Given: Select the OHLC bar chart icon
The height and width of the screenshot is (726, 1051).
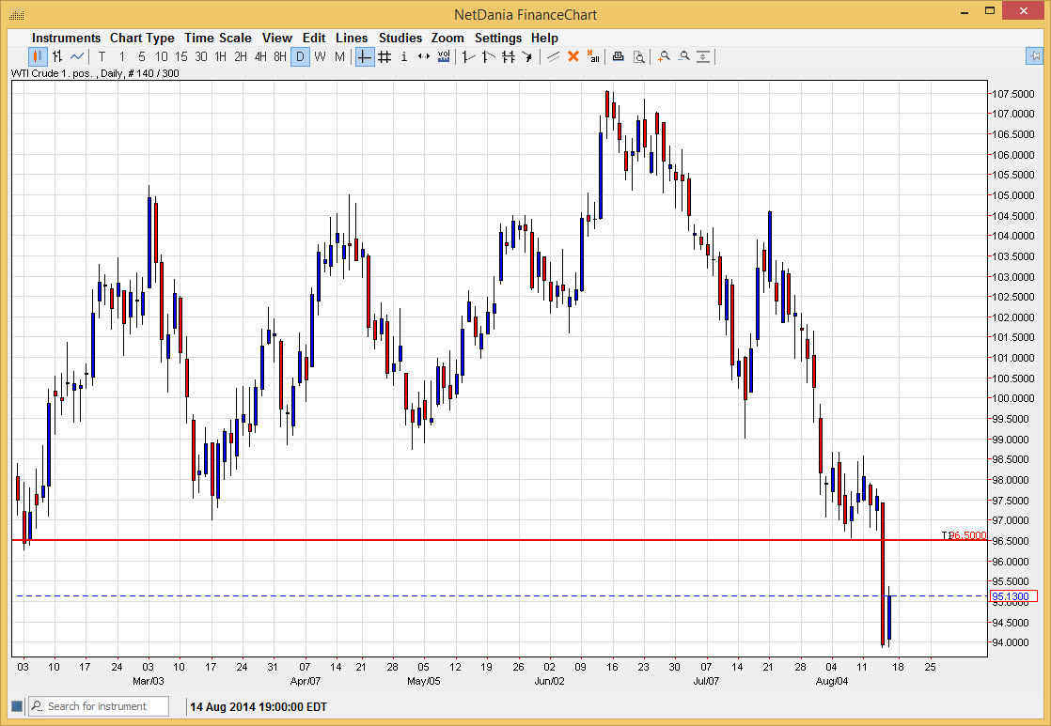Looking at the screenshot, I should (57, 56).
